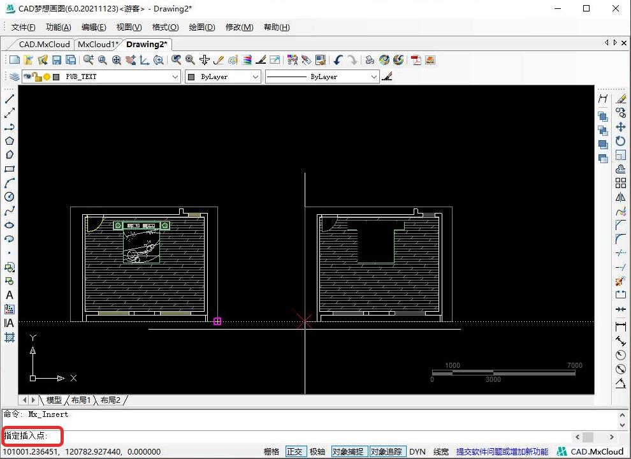Enable the 栅格 grid display
The height and width of the screenshot is (459, 631).
point(272,451)
